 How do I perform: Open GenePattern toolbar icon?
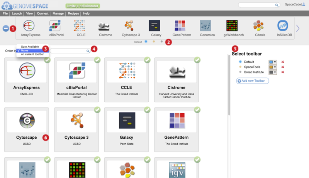click(x=180, y=25)
